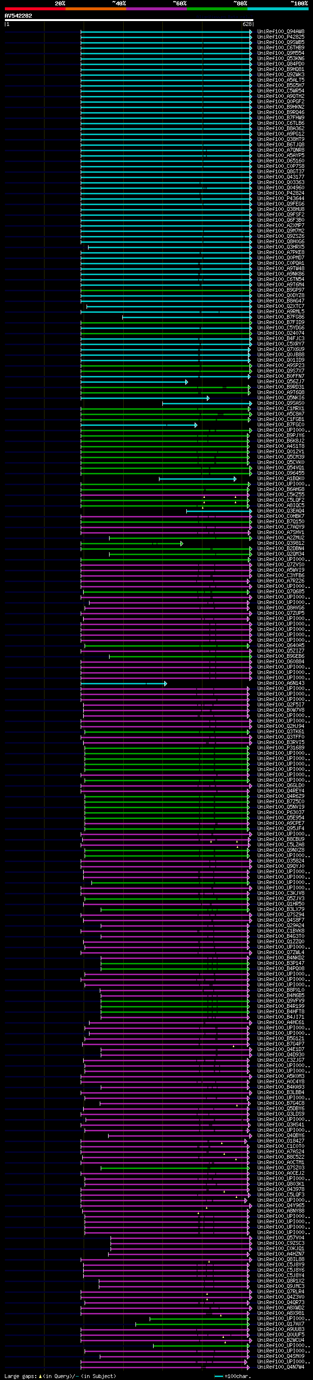The width and height of the screenshot is (313, 1380).
Task: Click hit label UniRef100_B9RQ46
Action: point(281,112)
